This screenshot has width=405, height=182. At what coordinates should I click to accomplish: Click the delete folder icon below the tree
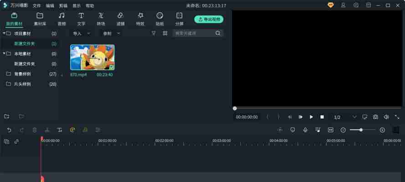click(x=21, y=116)
